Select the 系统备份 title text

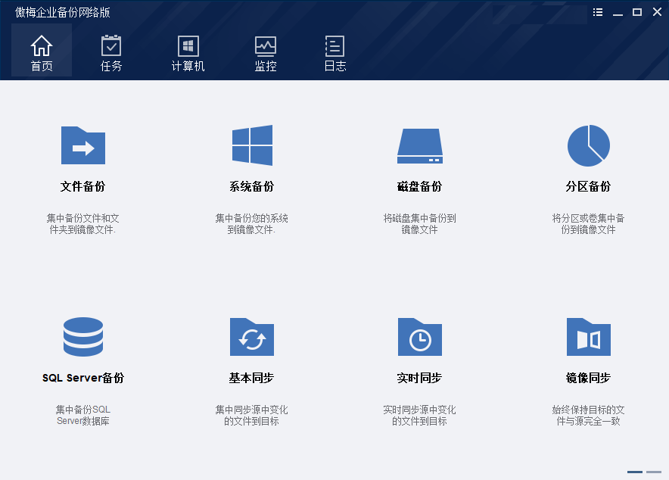point(252,186)
